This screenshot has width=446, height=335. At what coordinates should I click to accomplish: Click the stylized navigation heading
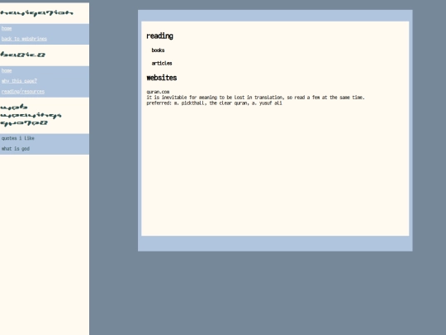point(36,12)
